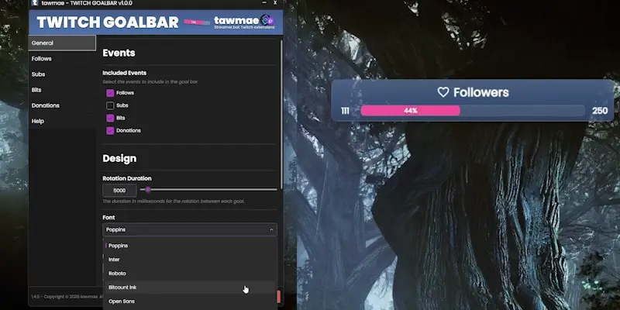The width and height of the screenshot is (620, 310).
Task: Click the Followers title in the overlay
Action: [x=481, y=92]
